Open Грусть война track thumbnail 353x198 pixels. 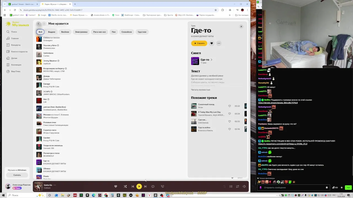click(194, 129)
